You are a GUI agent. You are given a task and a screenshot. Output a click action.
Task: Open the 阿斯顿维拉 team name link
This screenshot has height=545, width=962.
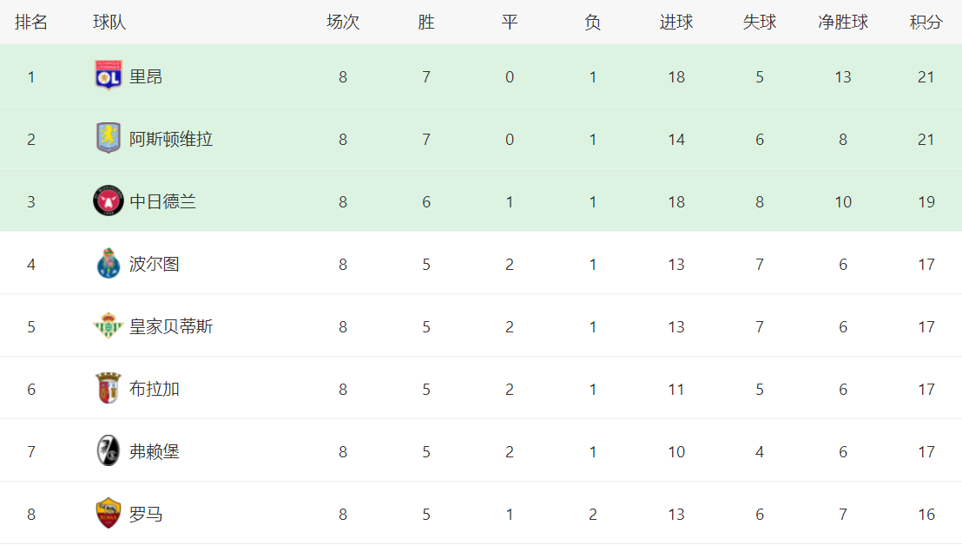[171, 139]
